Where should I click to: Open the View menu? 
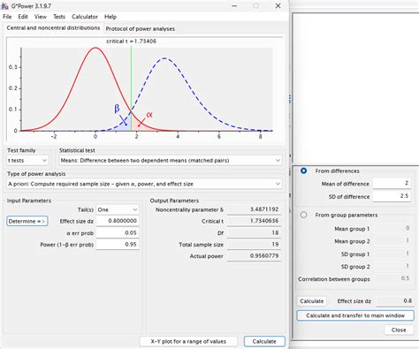[41, 17]
